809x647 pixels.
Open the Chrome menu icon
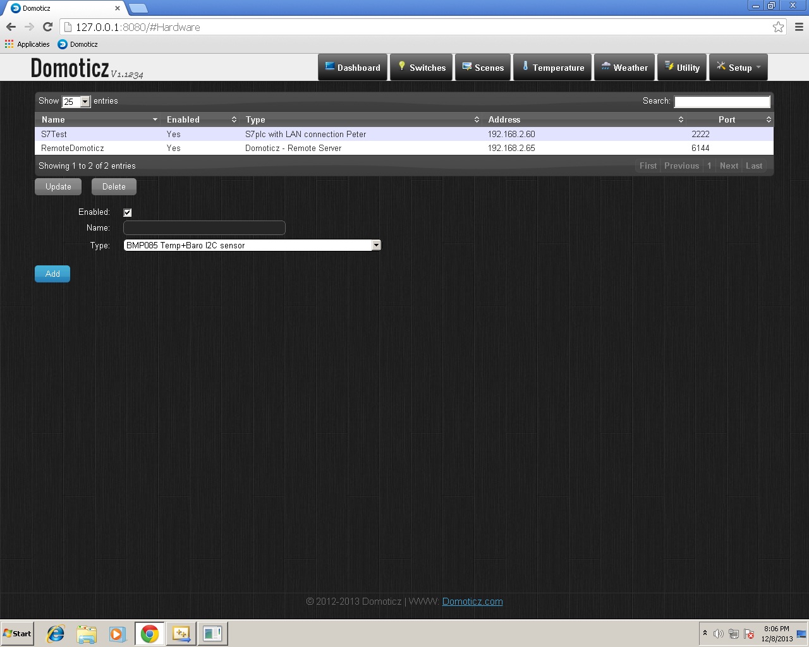click(799, 27)
